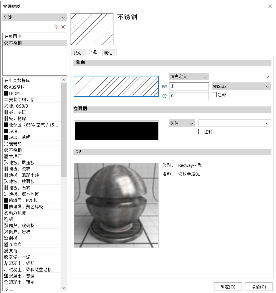Select the 板条区（85% 空气 material
The width and height of the screenshot is (276, 293).
point(32,125)
